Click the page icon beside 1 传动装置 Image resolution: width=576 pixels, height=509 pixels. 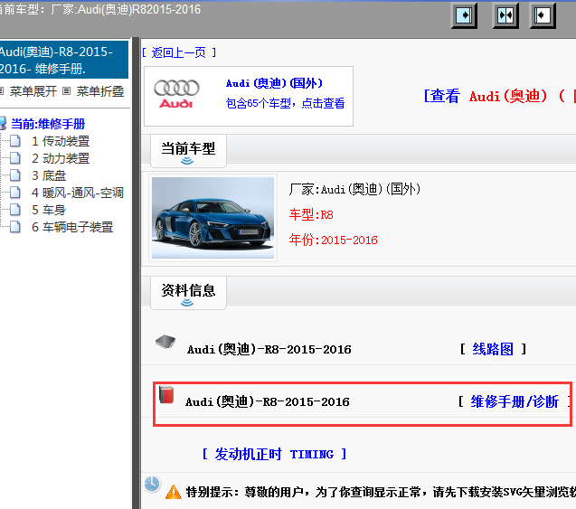[15, 141]
